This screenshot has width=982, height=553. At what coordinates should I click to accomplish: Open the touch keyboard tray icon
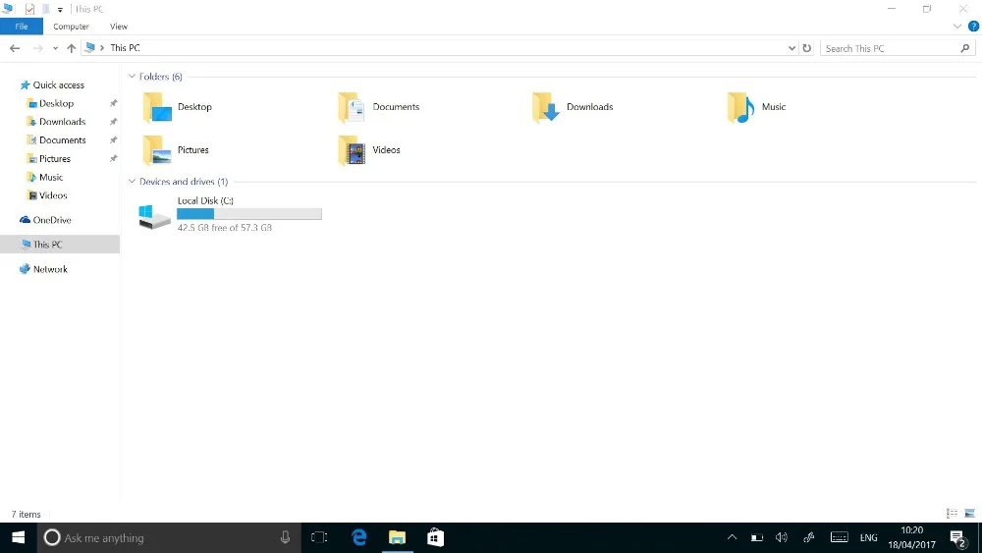pyautogui.click(x=840, y=537)
